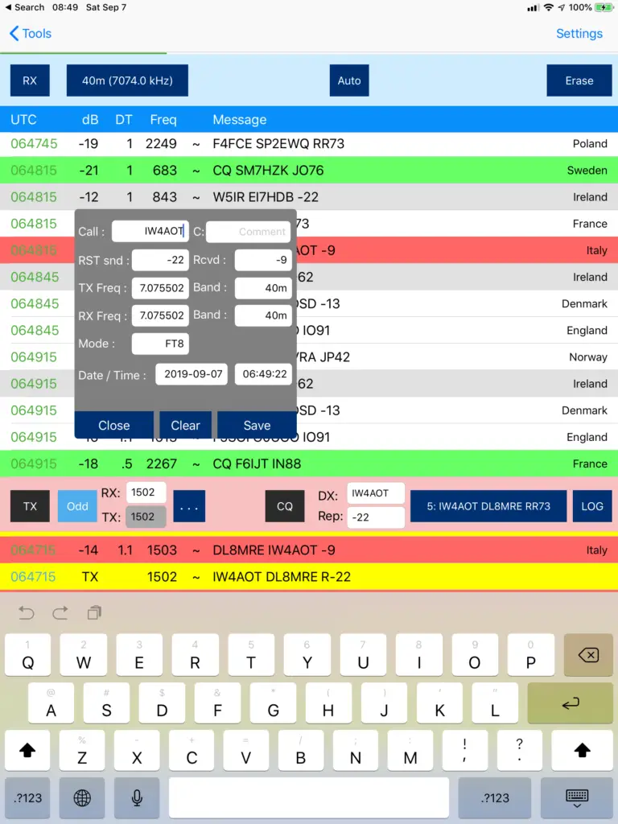This screenshot has width=618, height=824.
Task: Edit the Rep report field -22
Action: 376,517
